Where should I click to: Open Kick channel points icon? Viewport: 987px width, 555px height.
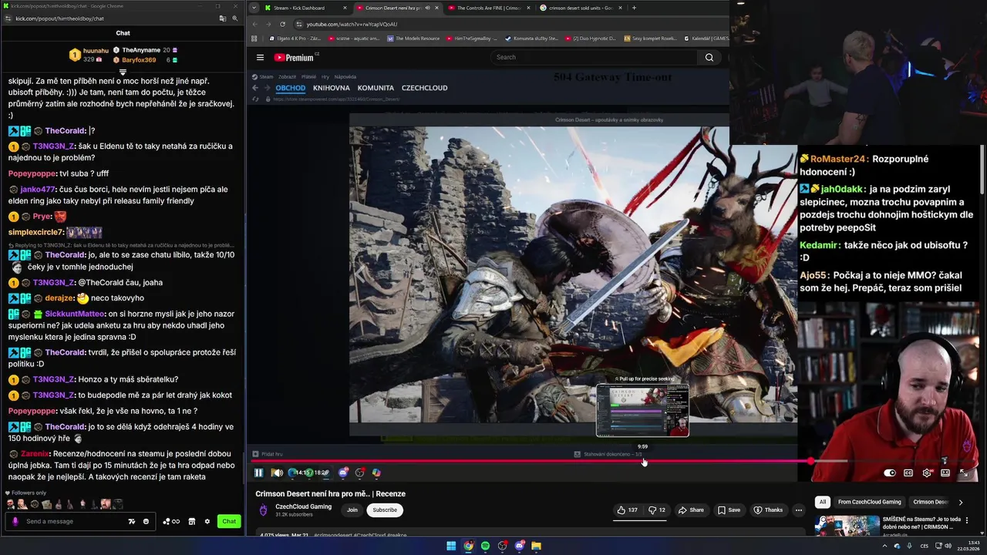(x=171, y=522)
